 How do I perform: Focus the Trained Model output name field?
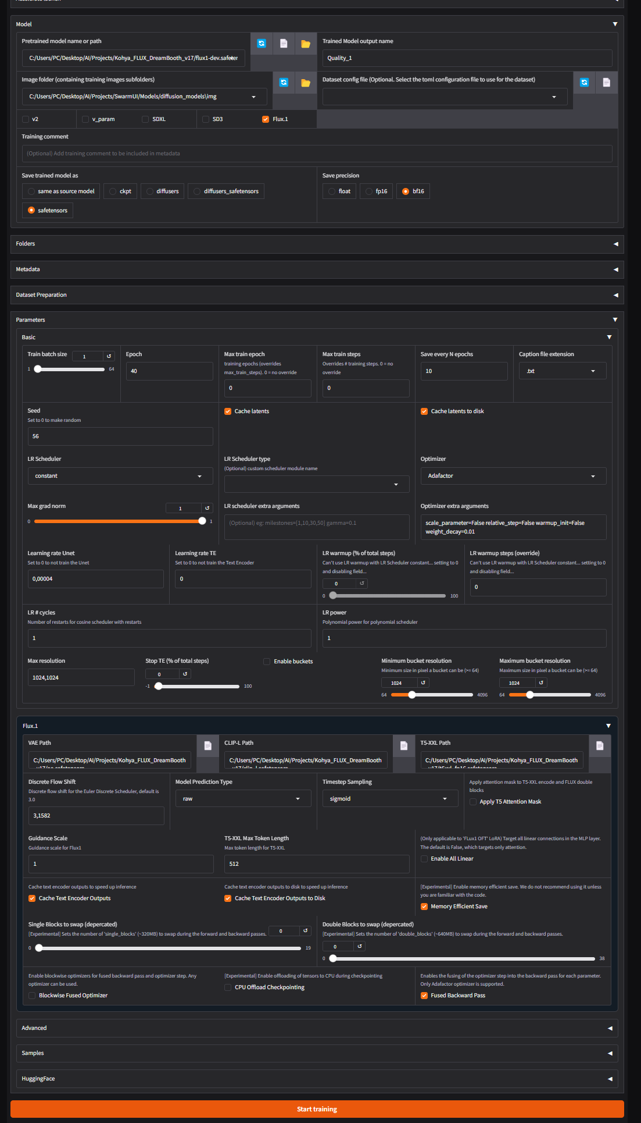(467, 58)
